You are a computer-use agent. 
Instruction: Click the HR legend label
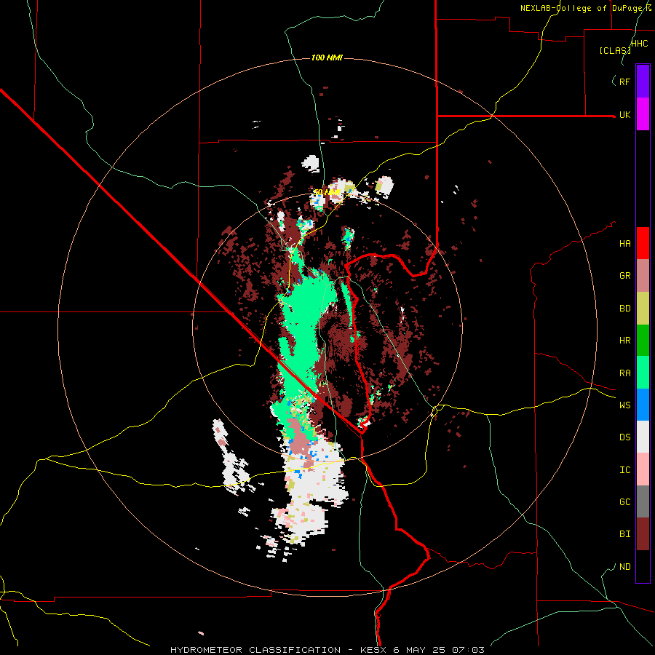(x=625, y=341)
